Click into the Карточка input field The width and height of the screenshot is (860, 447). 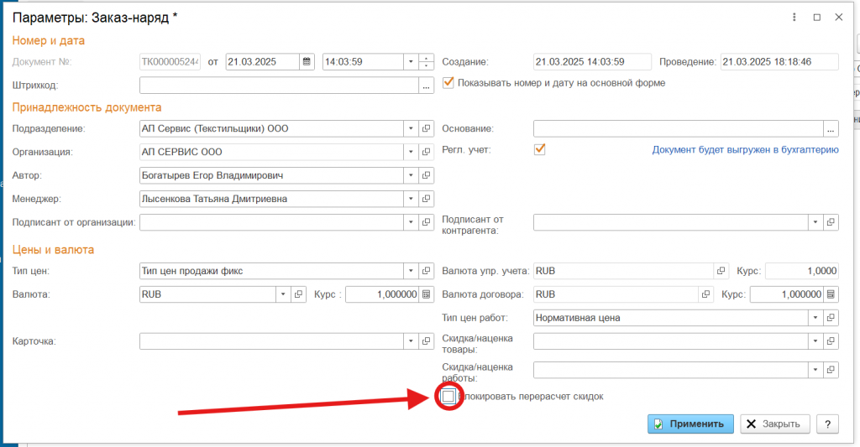pyautogui.click(x=270, y=341)
